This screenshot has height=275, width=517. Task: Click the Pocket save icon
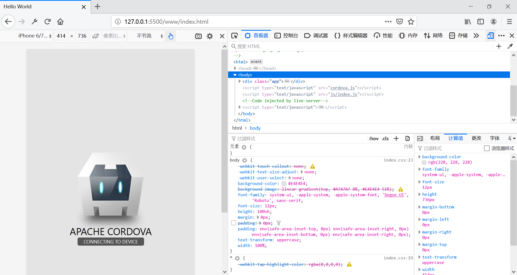coord(400,22)
